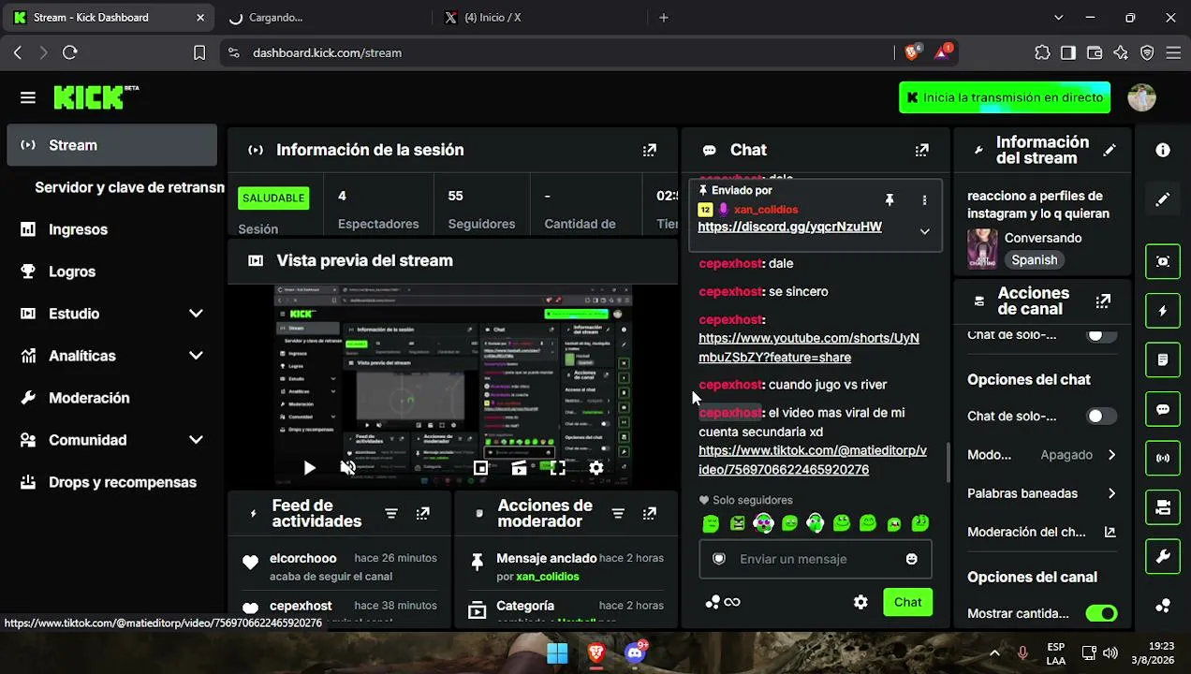Enter fullscreen on stream preview

coord(557,467)
